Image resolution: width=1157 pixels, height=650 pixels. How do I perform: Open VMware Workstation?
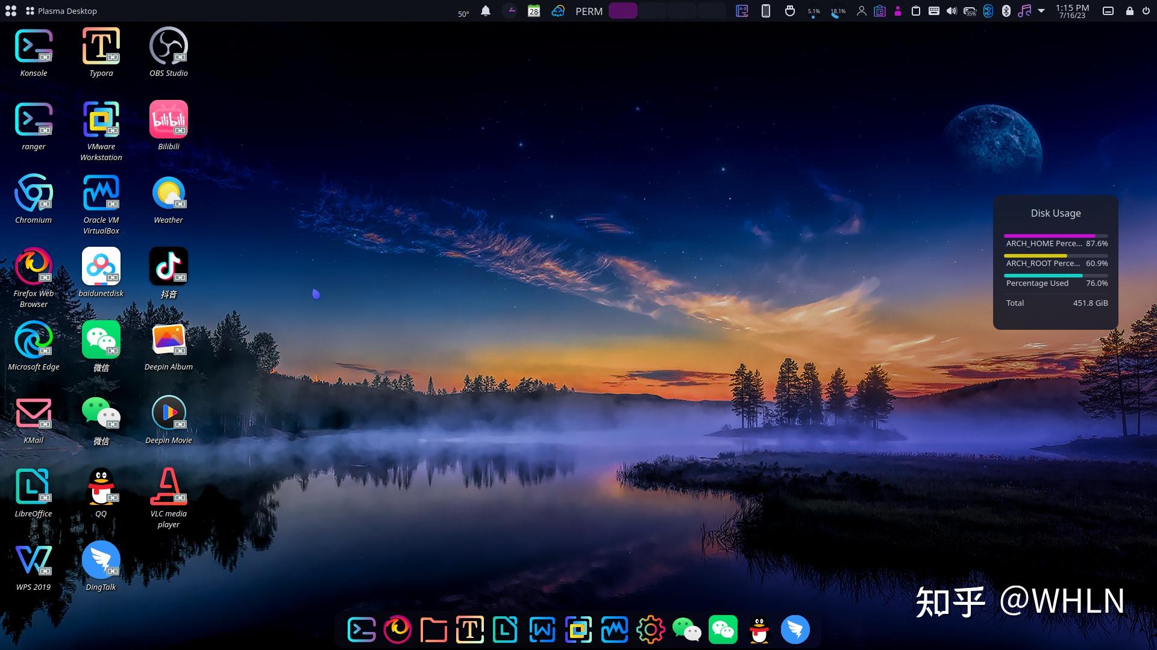click(101, 120)
